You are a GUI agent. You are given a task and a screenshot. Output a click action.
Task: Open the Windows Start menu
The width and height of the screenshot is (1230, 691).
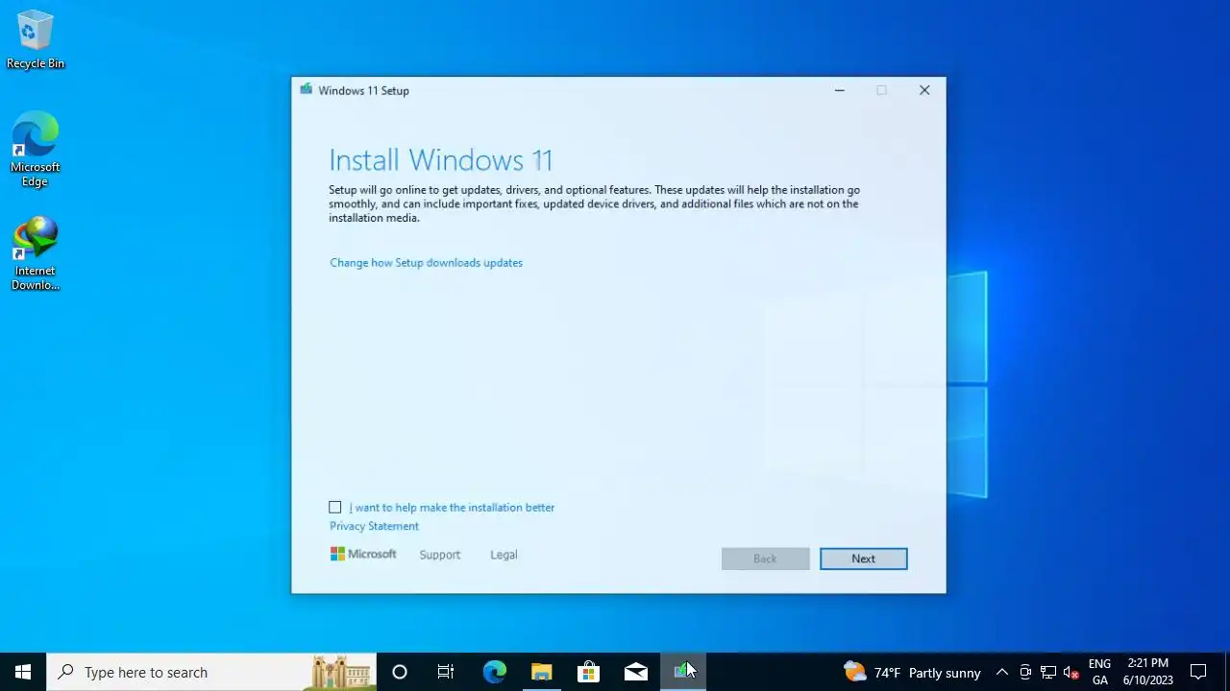[23, 672]
